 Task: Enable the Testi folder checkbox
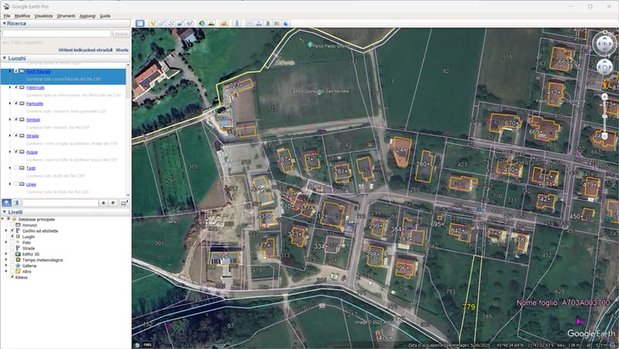pyautogui.click(x=16, y=168)
